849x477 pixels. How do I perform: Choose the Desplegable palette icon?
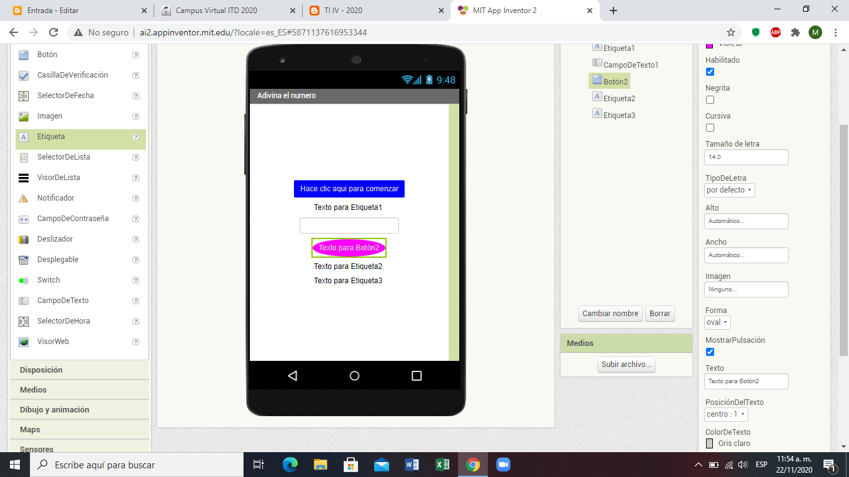24,260
